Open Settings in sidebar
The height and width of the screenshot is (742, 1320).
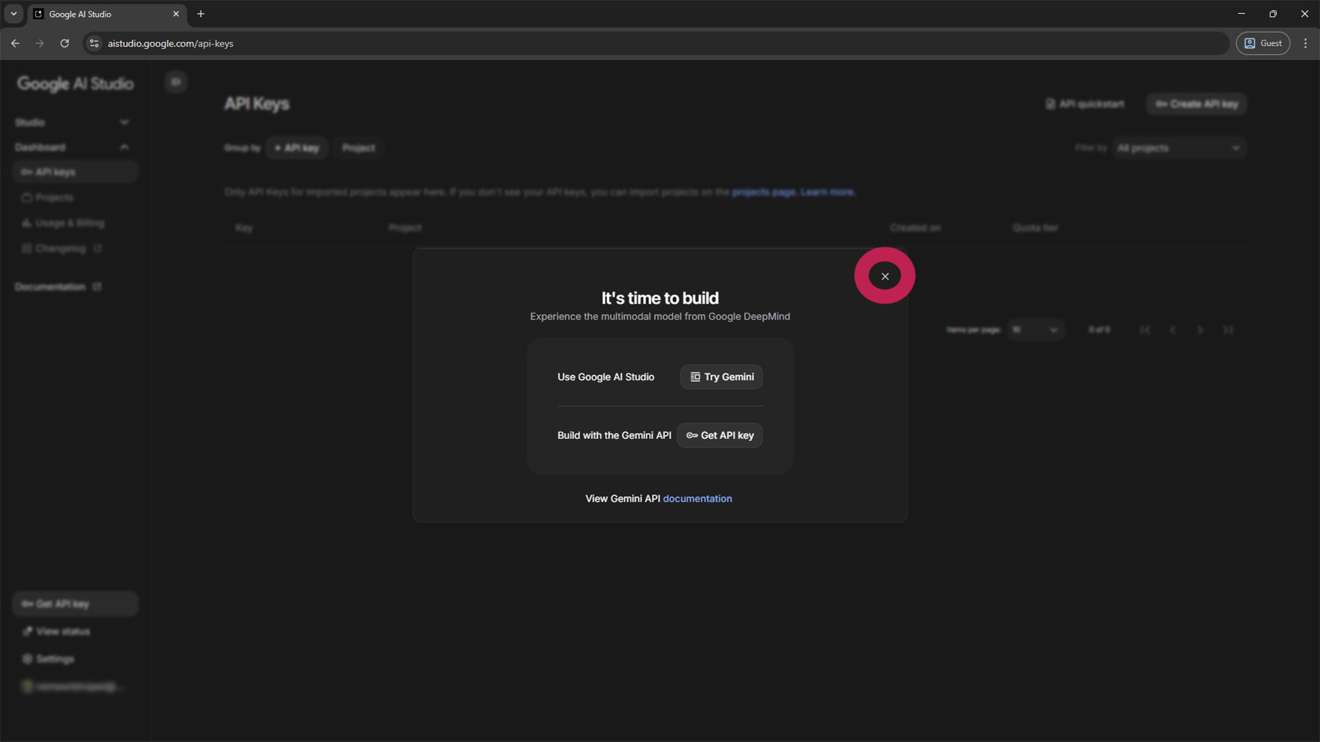pyautogui.click(x=75, y=659)
